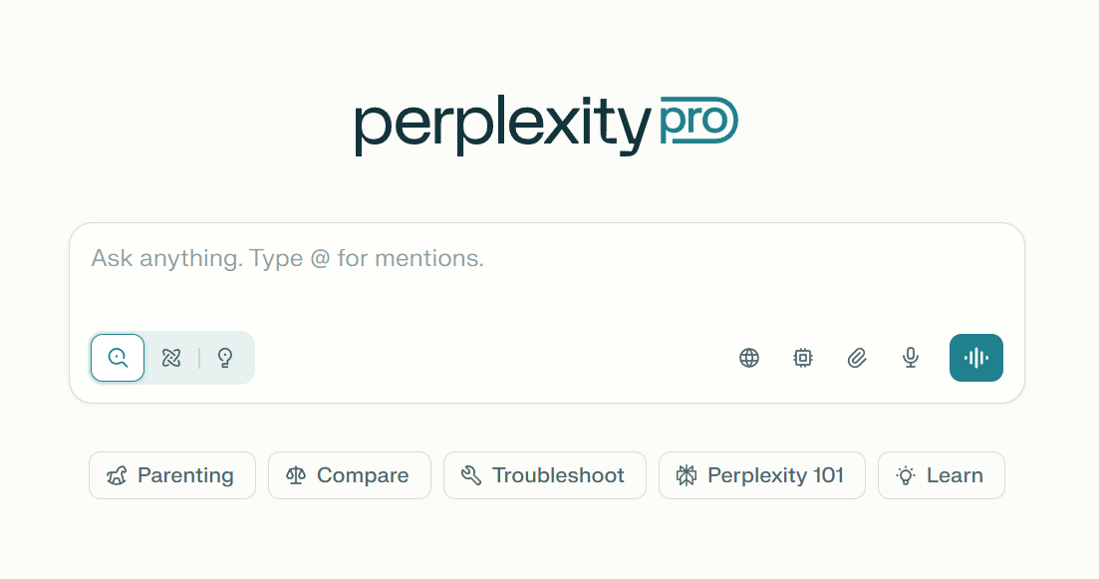
Task: Attach a file using the paperclip
Action: tap(857, 358)
